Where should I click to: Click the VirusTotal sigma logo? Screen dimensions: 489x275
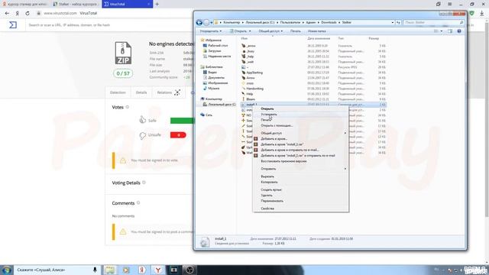[13, 25]
